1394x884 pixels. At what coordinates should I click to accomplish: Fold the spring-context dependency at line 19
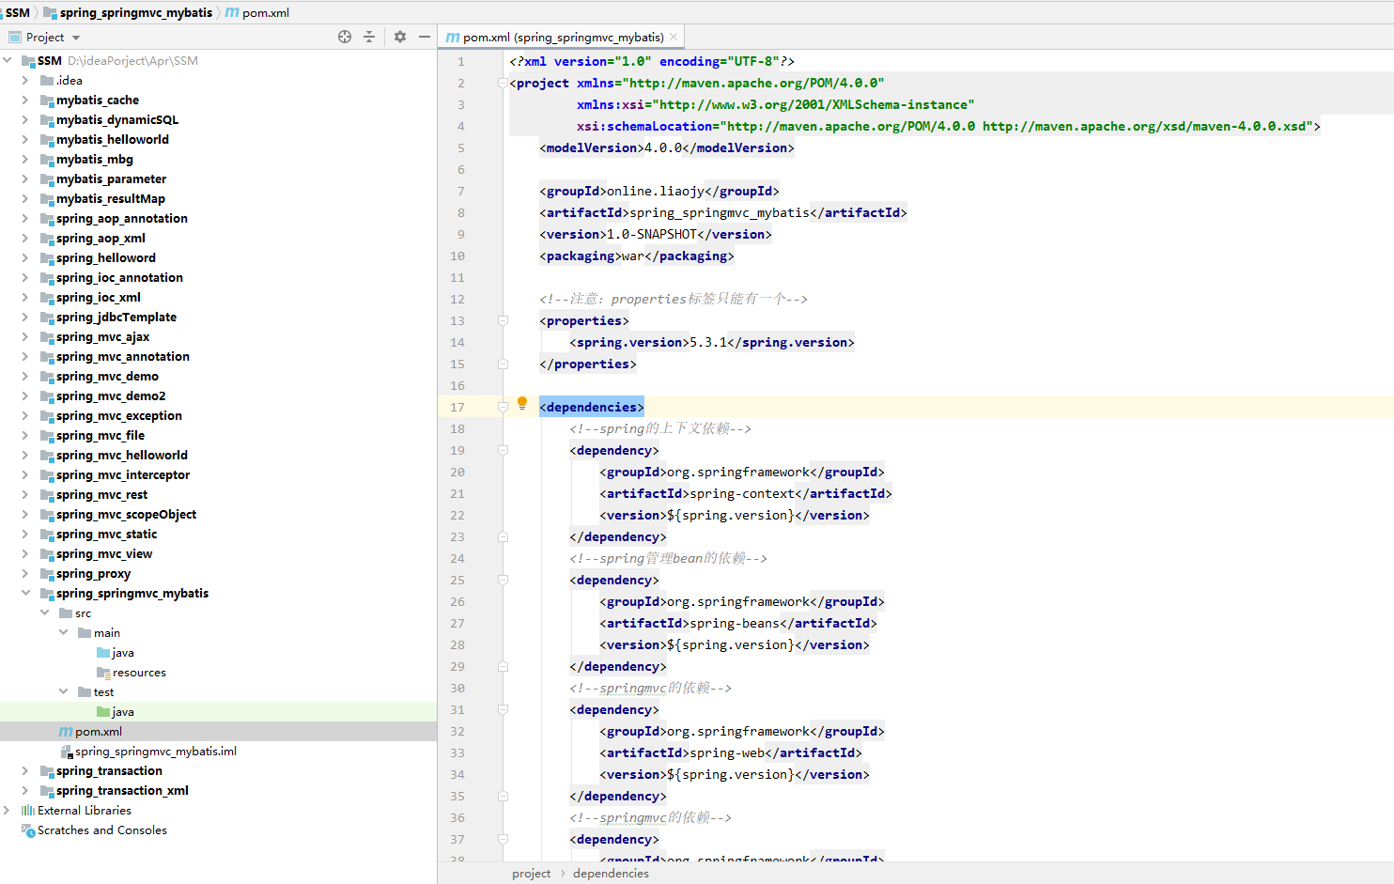[503, 450]
